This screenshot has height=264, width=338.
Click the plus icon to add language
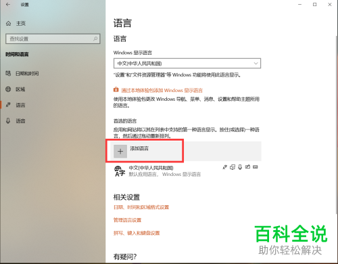[120, 151]
